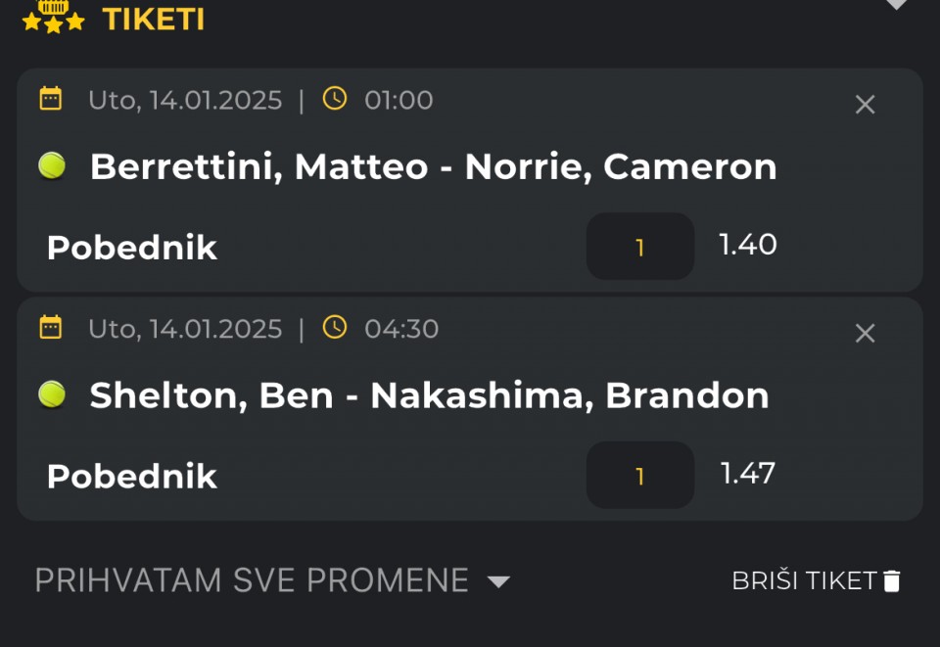This screenshot has width=940, height=647.
Task: Open the Shelton, Ben - Nakashima, Brandon match
Action: point(429,395)
